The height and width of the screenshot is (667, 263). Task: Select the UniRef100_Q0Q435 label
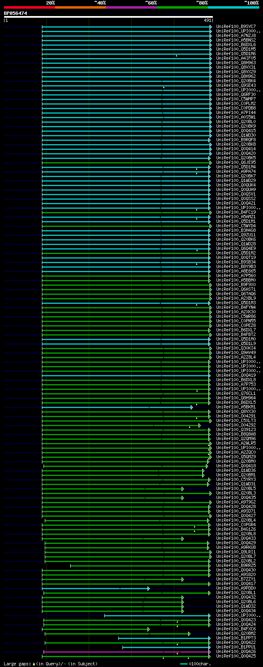(236, 498)
